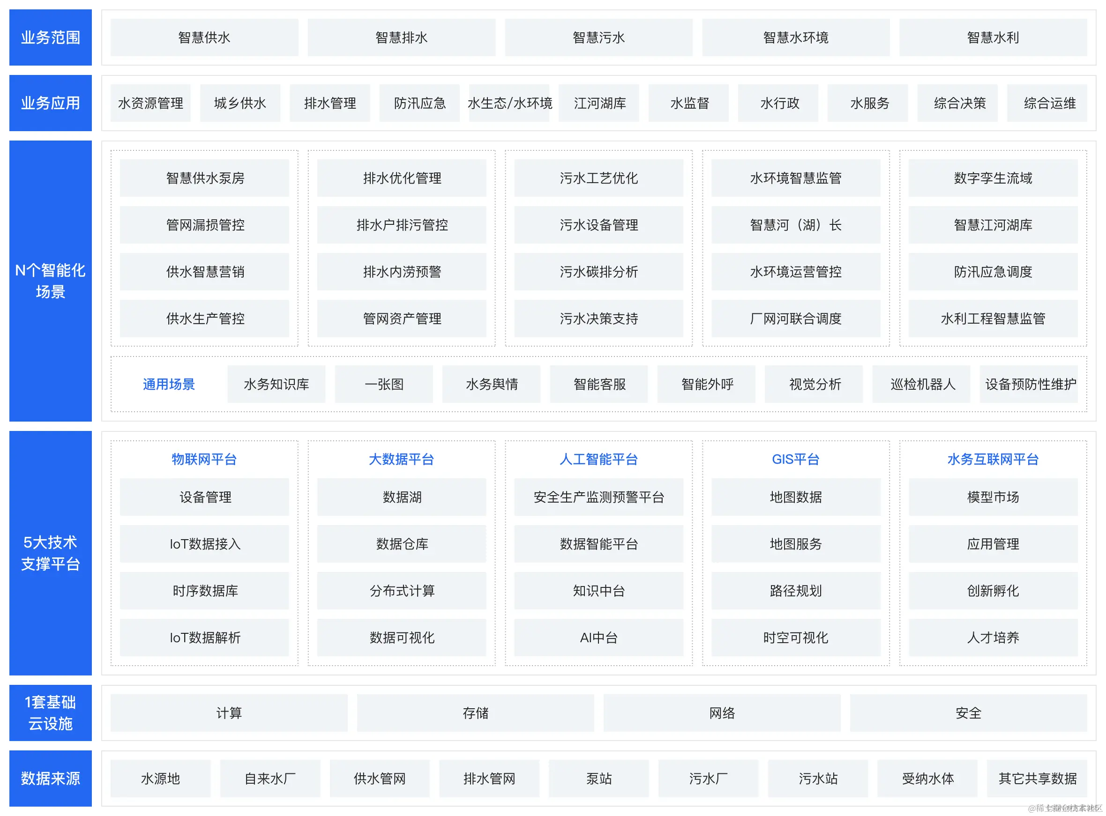The height and width of the screenshot is (816, 1106).
Task: Click the 水资源管理 application box
Action: [x=150, y=103]
